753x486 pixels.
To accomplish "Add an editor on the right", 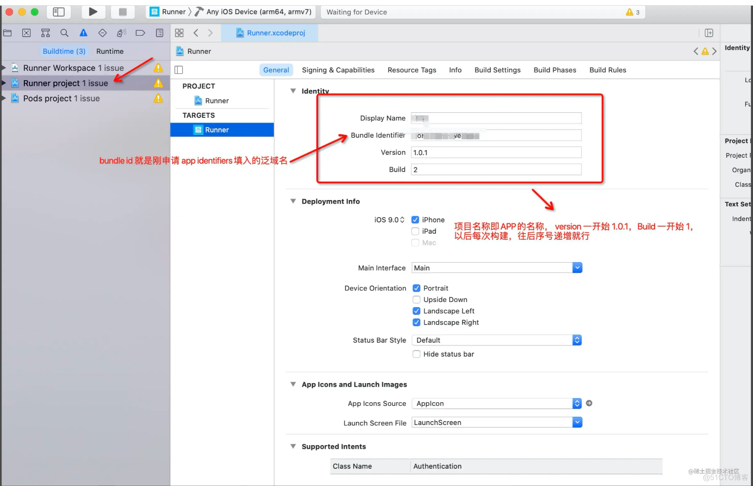I will [x=709, y=33].
